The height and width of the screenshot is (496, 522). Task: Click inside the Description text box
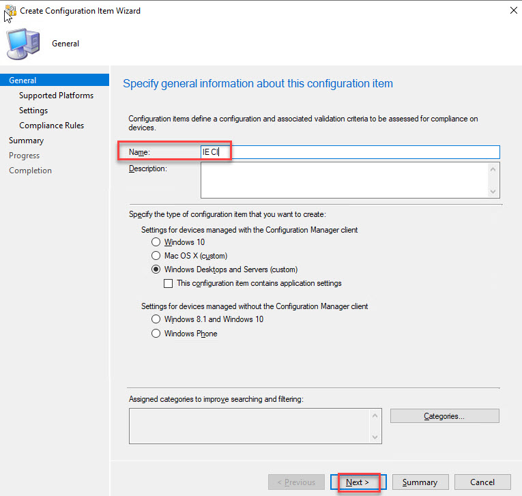click(344, 179)
